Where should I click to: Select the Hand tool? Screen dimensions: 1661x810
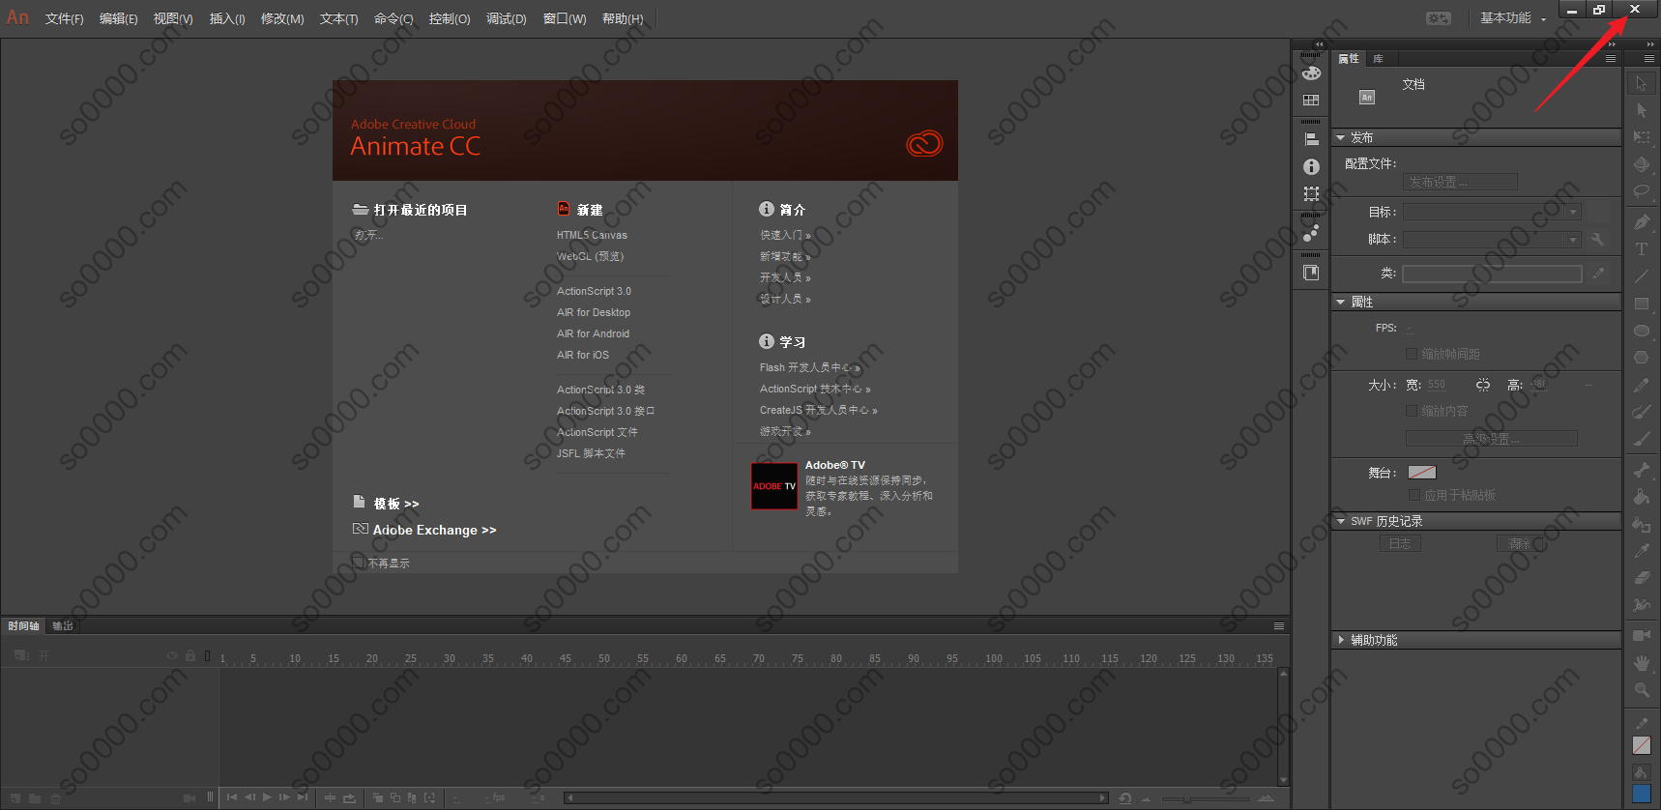pos(1641,662)
